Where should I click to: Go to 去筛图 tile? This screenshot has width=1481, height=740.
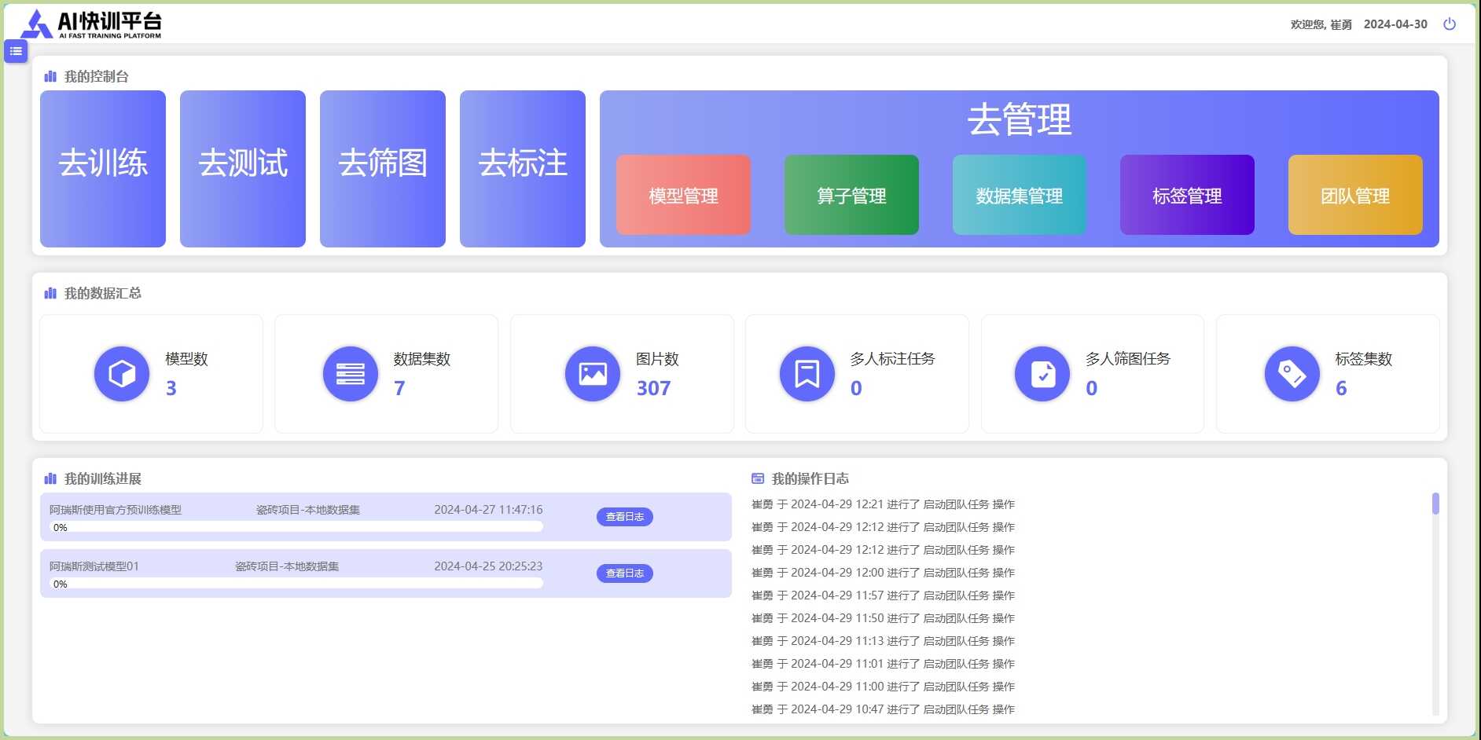pos(383,169)
